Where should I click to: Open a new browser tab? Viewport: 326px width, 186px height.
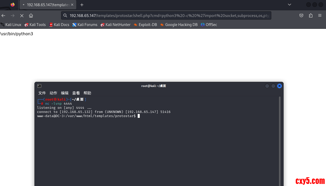(82, 5)
